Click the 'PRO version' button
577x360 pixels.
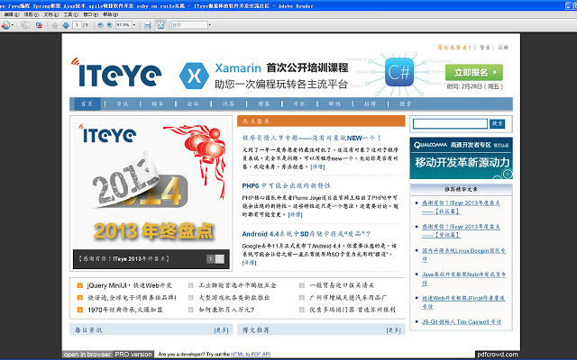coord(133,355)
